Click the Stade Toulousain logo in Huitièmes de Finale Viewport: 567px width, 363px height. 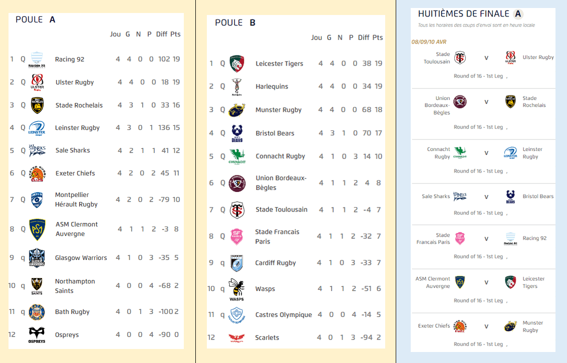(x=460, y=57)
